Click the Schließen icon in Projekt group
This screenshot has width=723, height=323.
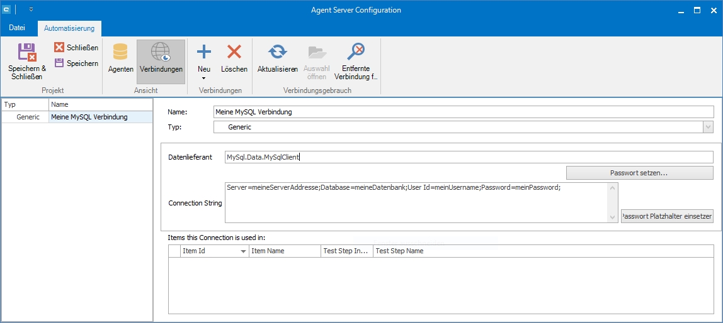click(x=59, y=47)
